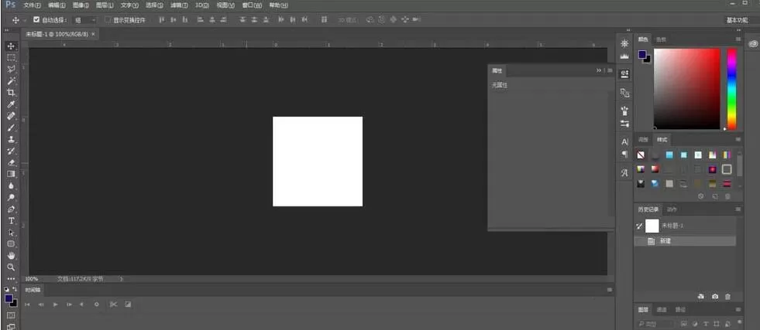Viewport: 760px width, 330px height.
Task: Select the Move tool in the toolbox
Action: pyautogui.click(x=11, y=46)
